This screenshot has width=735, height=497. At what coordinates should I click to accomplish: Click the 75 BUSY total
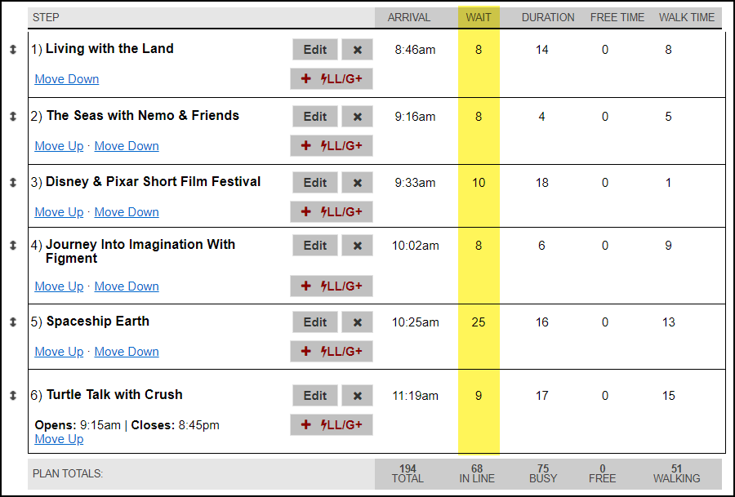543,473
